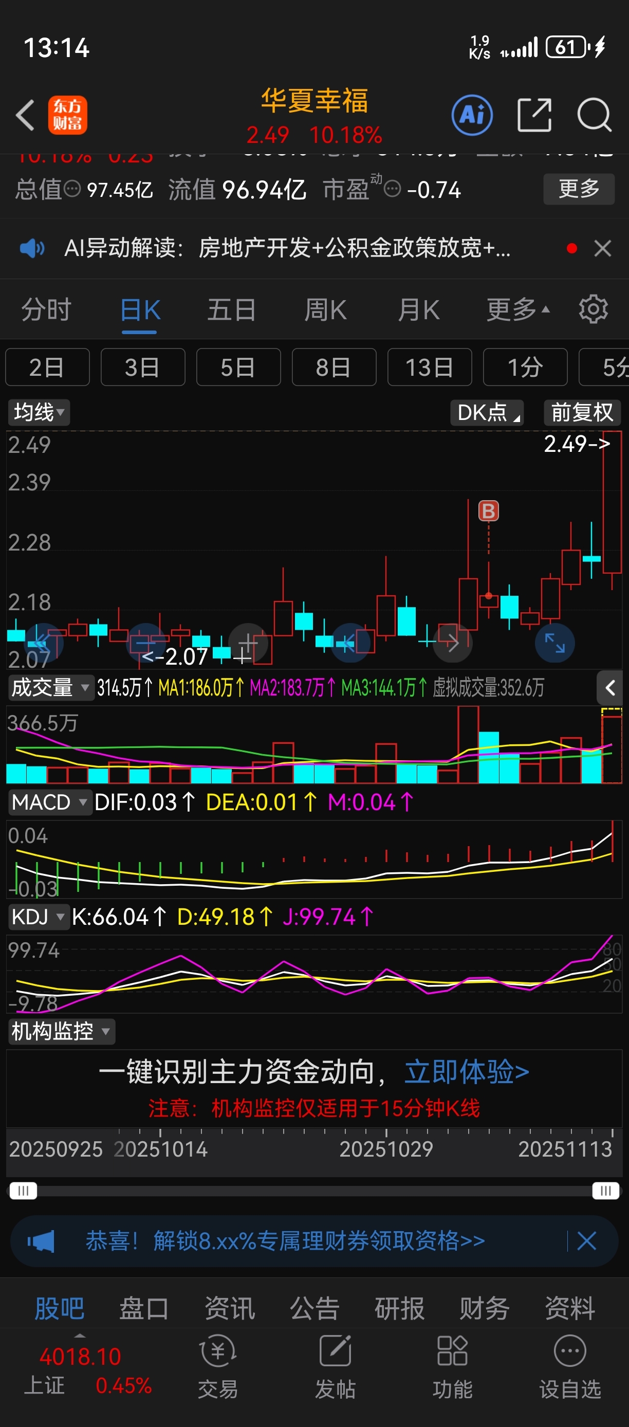Tap the 总值 info circle icon
The height and width of the screenshot is (1427, 629).
coord(72,190)
